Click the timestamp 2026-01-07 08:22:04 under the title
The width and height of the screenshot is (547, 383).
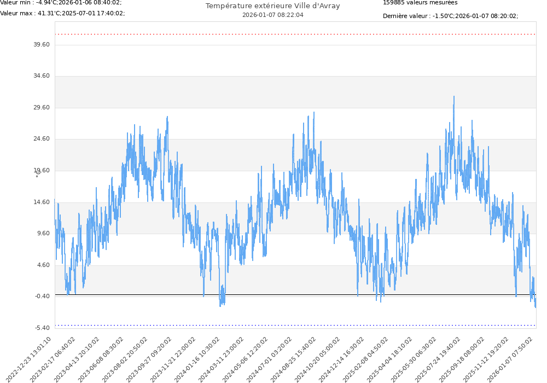point(272,15)
